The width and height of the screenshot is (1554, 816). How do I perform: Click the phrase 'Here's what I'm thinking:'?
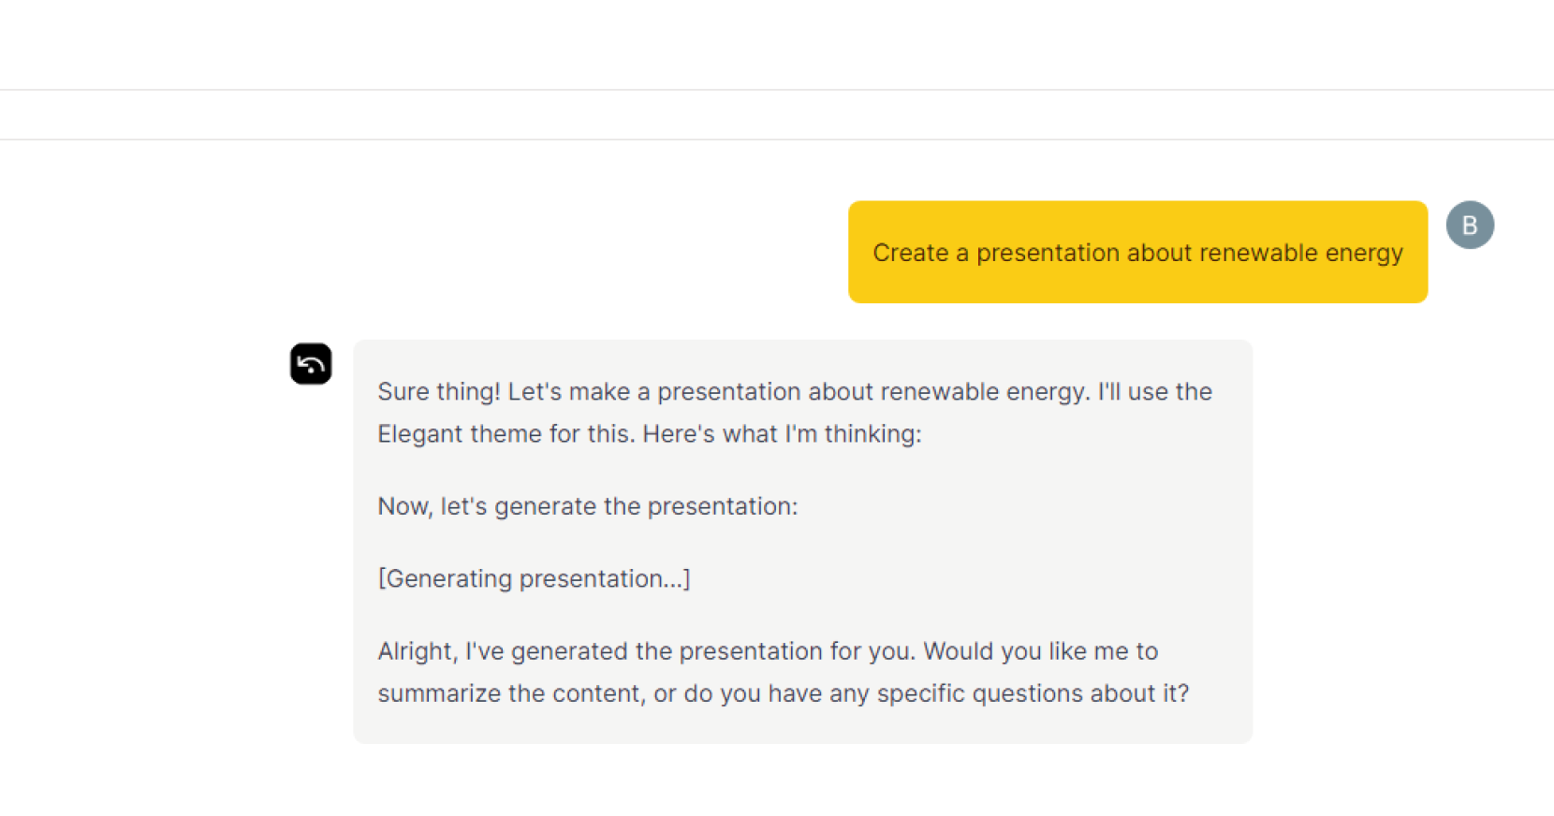pos(782,434)
